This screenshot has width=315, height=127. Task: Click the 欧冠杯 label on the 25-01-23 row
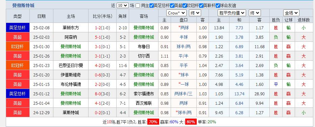(18, 65)
